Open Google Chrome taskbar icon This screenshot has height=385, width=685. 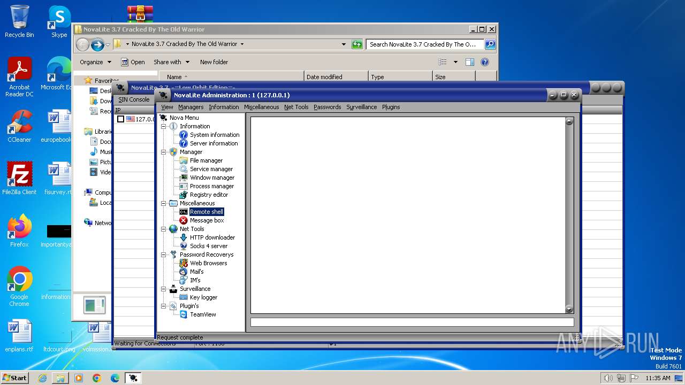[97, 378]
